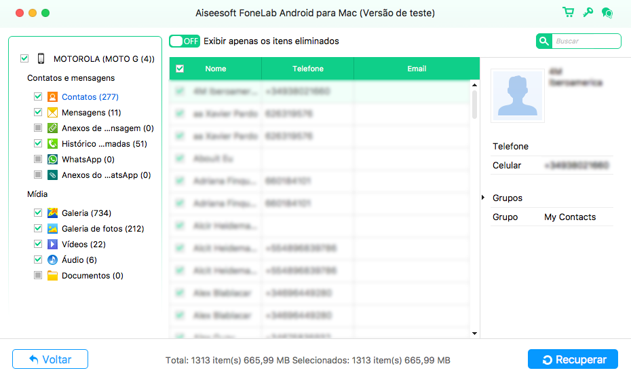This screenshot has width=631, height=377.
Task: Toggle select-all checkbox in Nome header
Action: point(180,69)
